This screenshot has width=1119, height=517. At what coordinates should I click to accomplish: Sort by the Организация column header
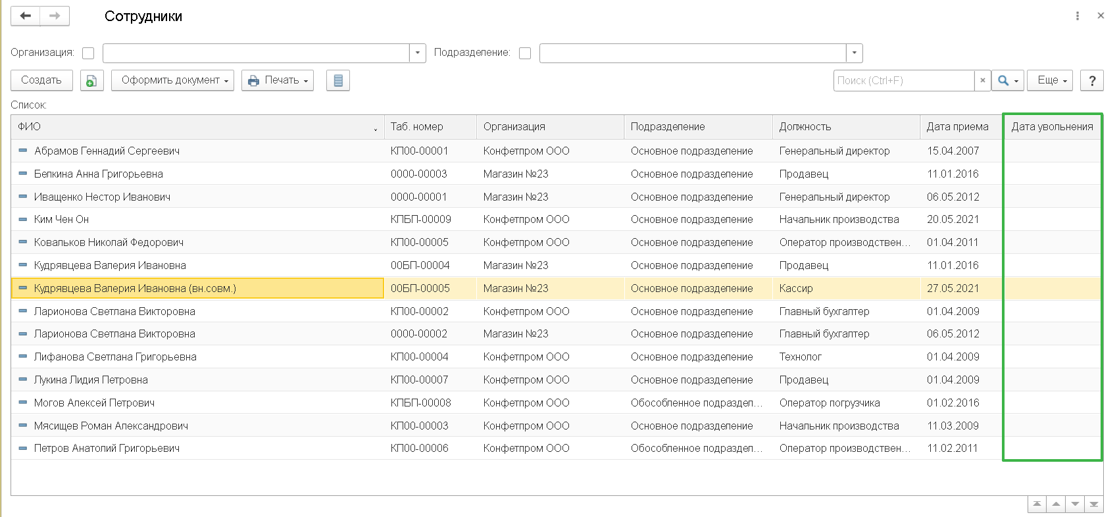click(550, 127)
